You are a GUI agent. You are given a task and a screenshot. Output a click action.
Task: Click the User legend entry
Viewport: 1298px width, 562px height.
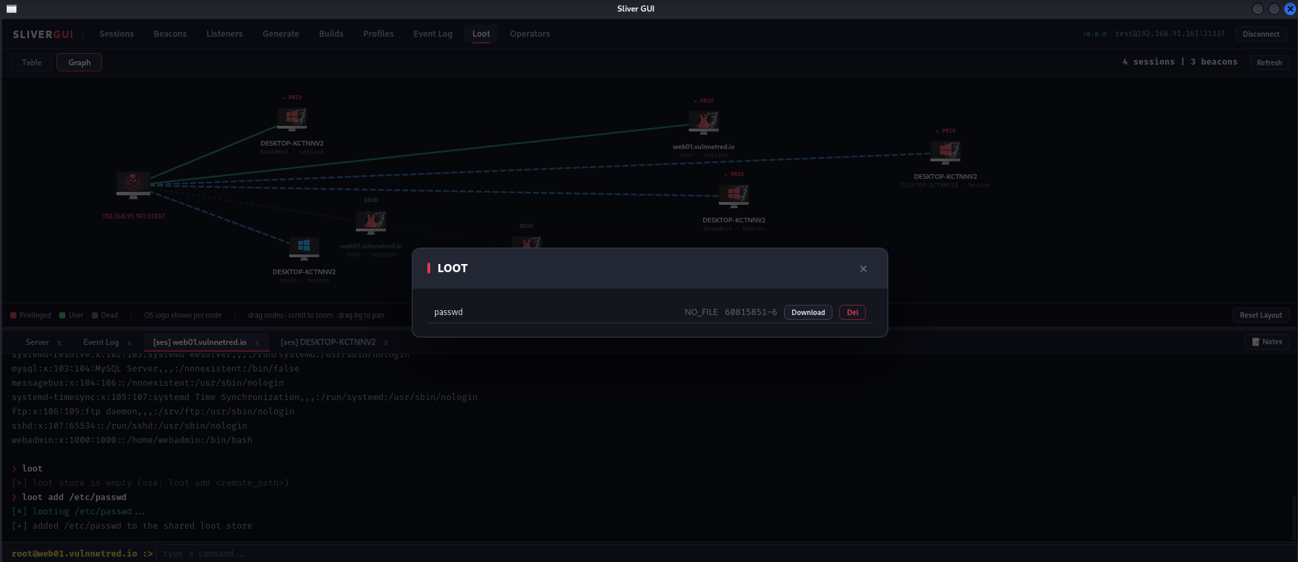[71, 316]
